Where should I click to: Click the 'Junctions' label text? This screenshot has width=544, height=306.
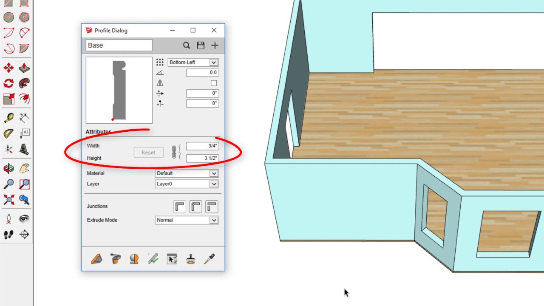tap(97, 207)
